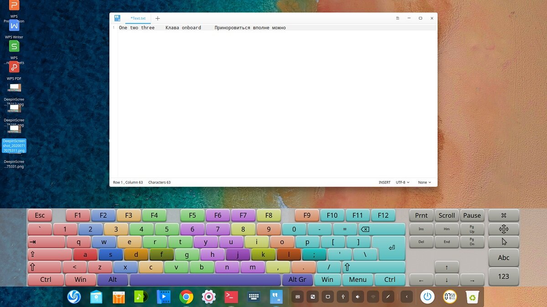Open the None syntax highlighting dropdown
The width and height of the screenshot is (547, 307).
pyautogui.click(x=425, y=182)
